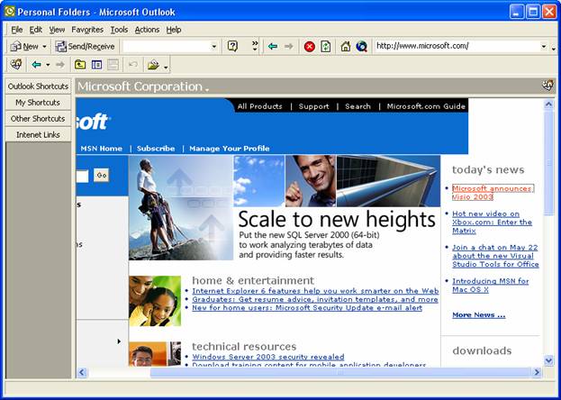561x400 pixels.
Task: Click the MSN Home link
Action: tap(101, 149)
